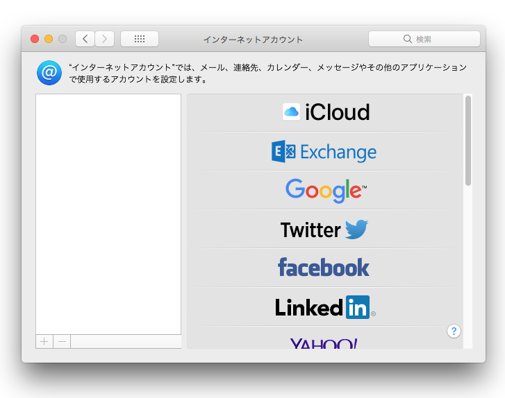
Task: Click the インターネットアカウント window title
Action: tap(253, 40)
